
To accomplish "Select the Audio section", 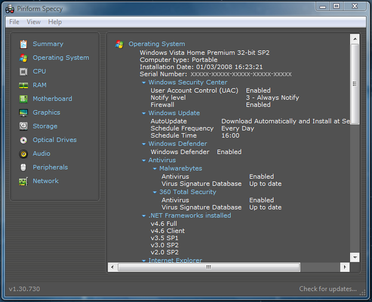I will click(x=41, y=154).
